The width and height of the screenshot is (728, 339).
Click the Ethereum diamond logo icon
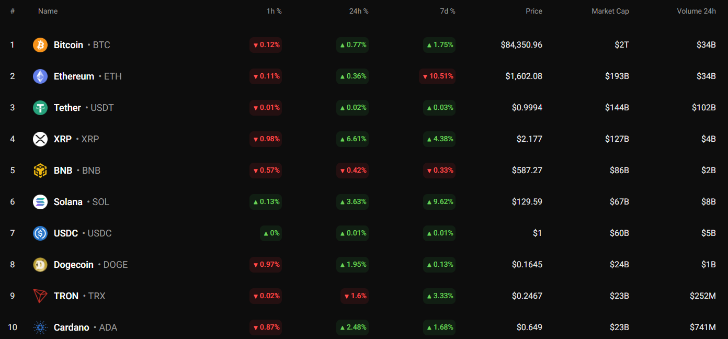pos(40,76)
